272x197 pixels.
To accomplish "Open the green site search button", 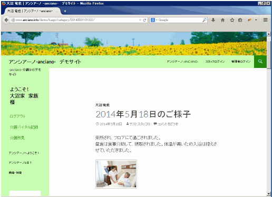I will pos(260,62).
